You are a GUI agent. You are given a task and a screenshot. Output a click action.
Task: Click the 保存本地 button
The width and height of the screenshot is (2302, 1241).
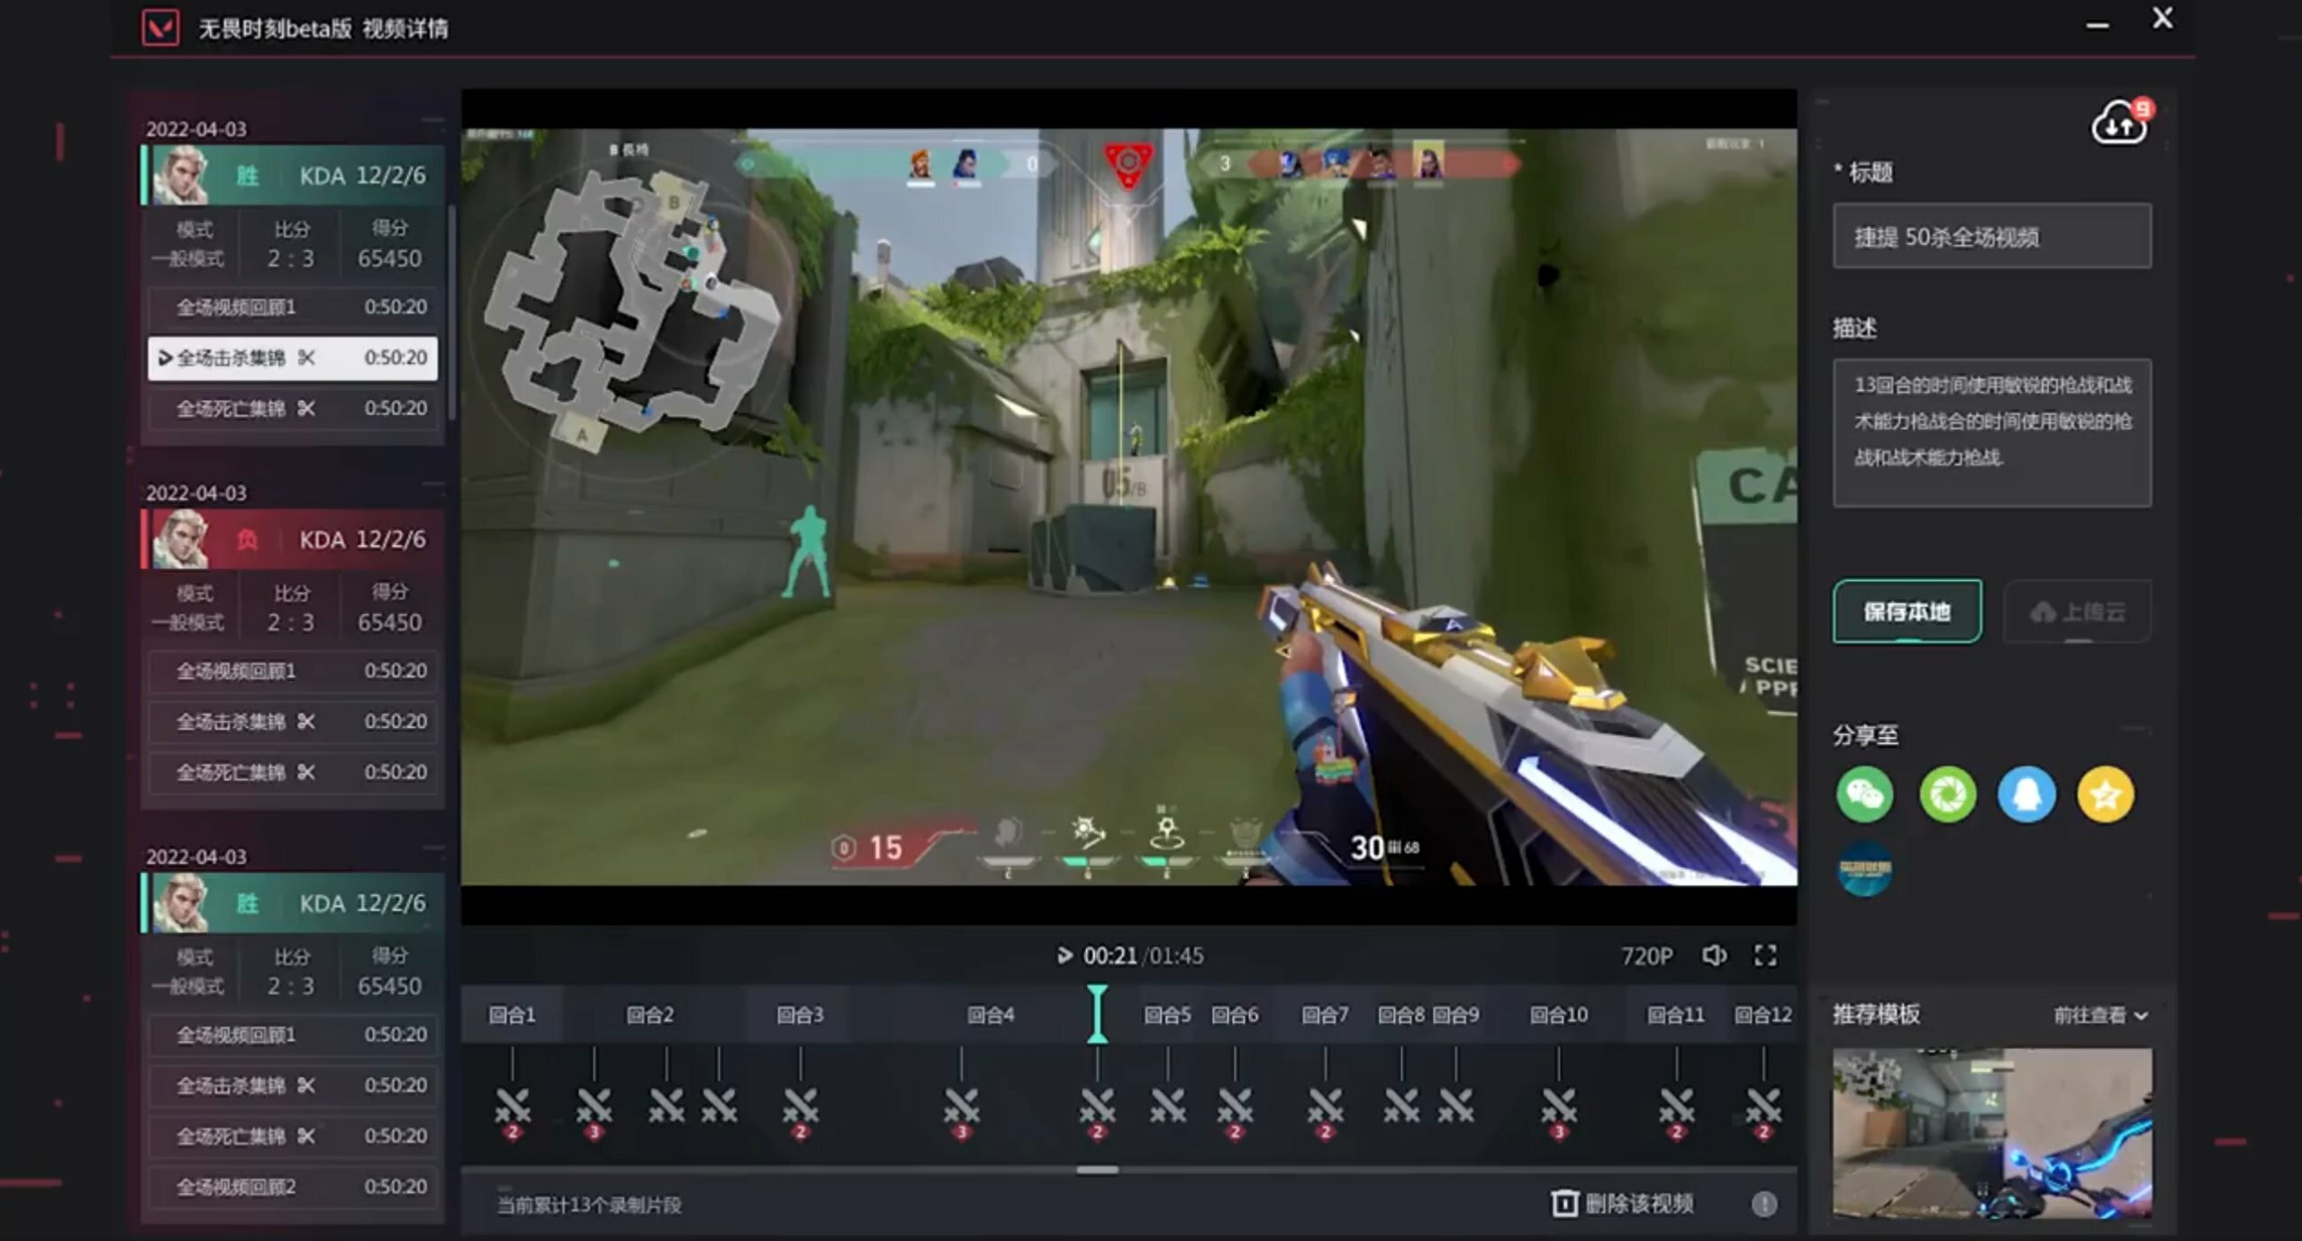(1907, 611)
